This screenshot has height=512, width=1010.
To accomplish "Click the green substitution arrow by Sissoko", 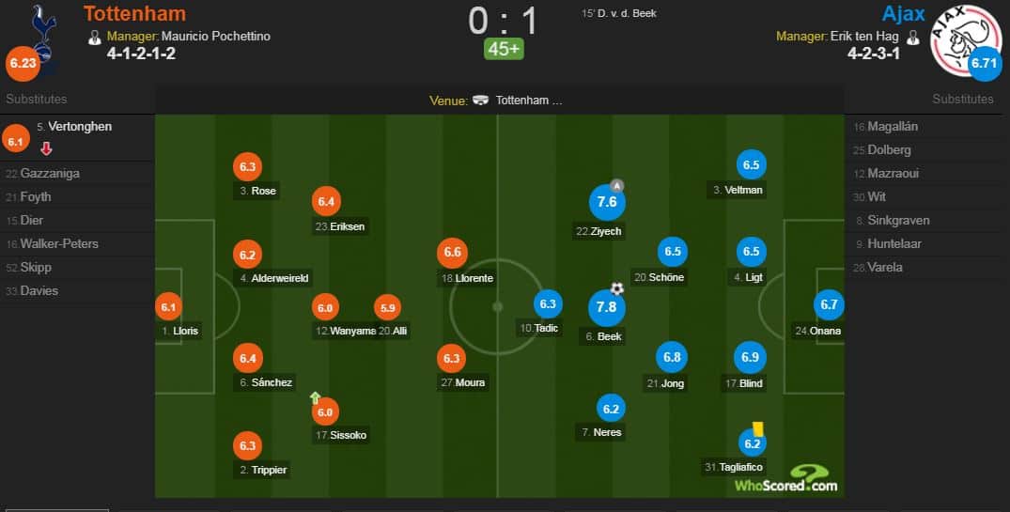I will click(x=315, y=397).
